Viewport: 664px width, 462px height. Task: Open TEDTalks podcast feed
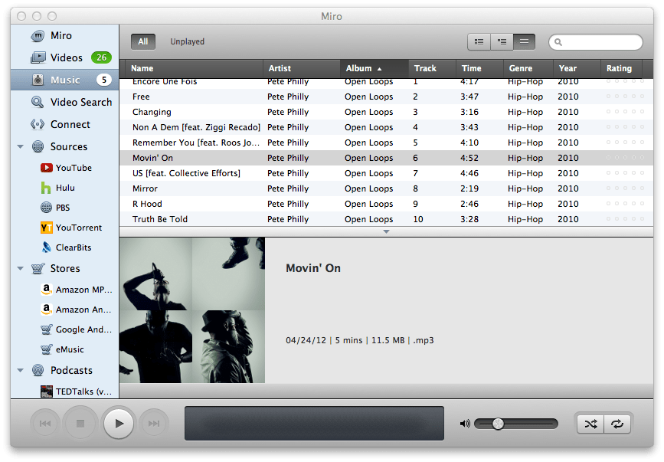[77, 392]
